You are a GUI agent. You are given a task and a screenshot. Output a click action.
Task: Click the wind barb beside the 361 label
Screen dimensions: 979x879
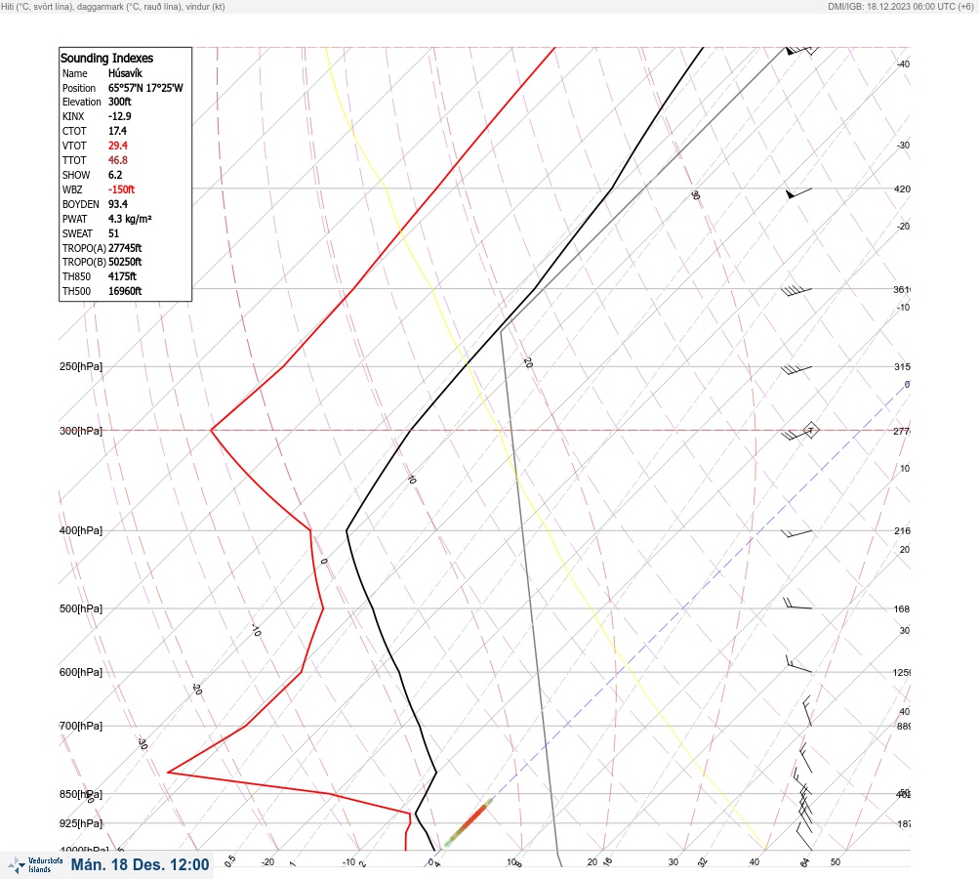(796, 290)
